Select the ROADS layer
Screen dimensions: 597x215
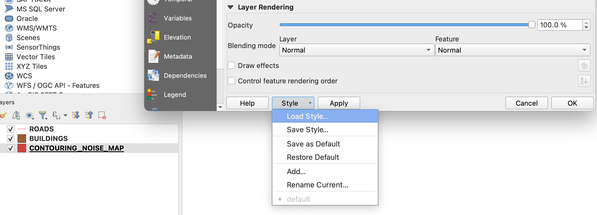tap(42, 129)
